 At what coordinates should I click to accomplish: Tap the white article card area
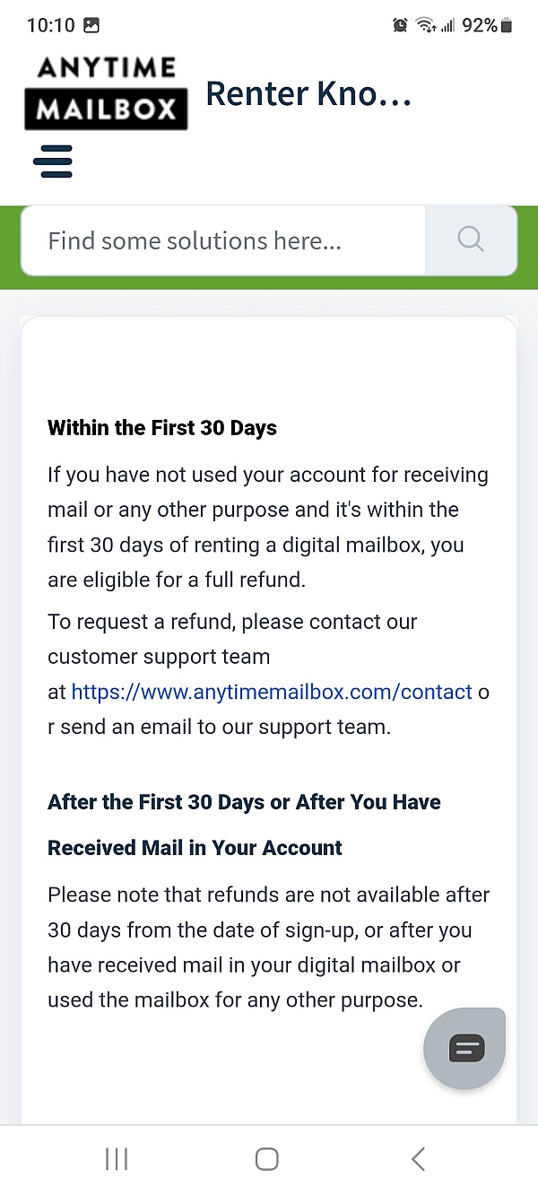269,359
